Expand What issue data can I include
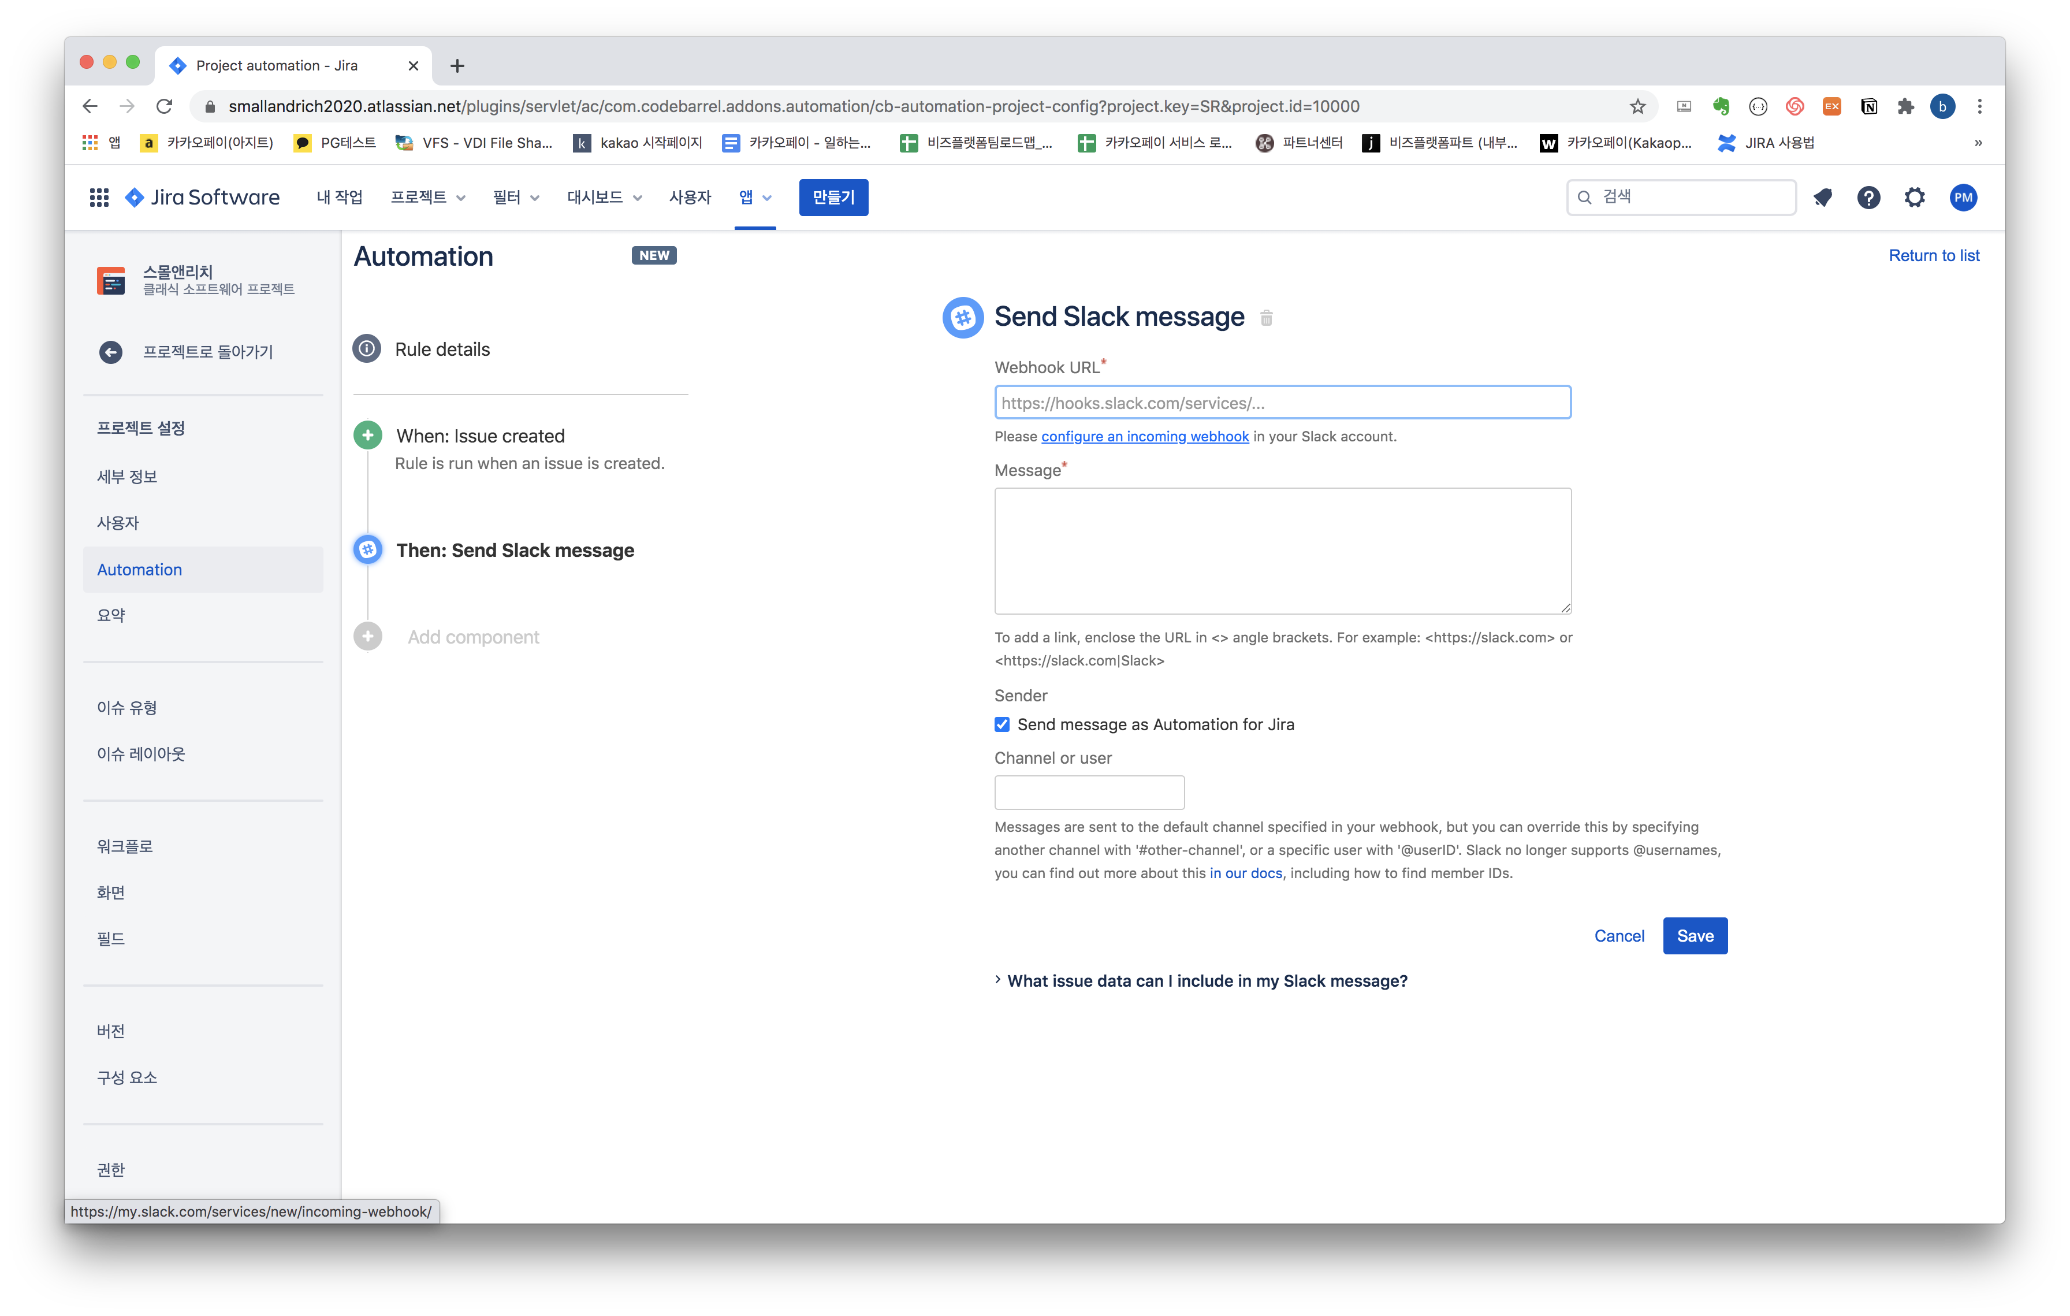 (x=1206, y=981)
